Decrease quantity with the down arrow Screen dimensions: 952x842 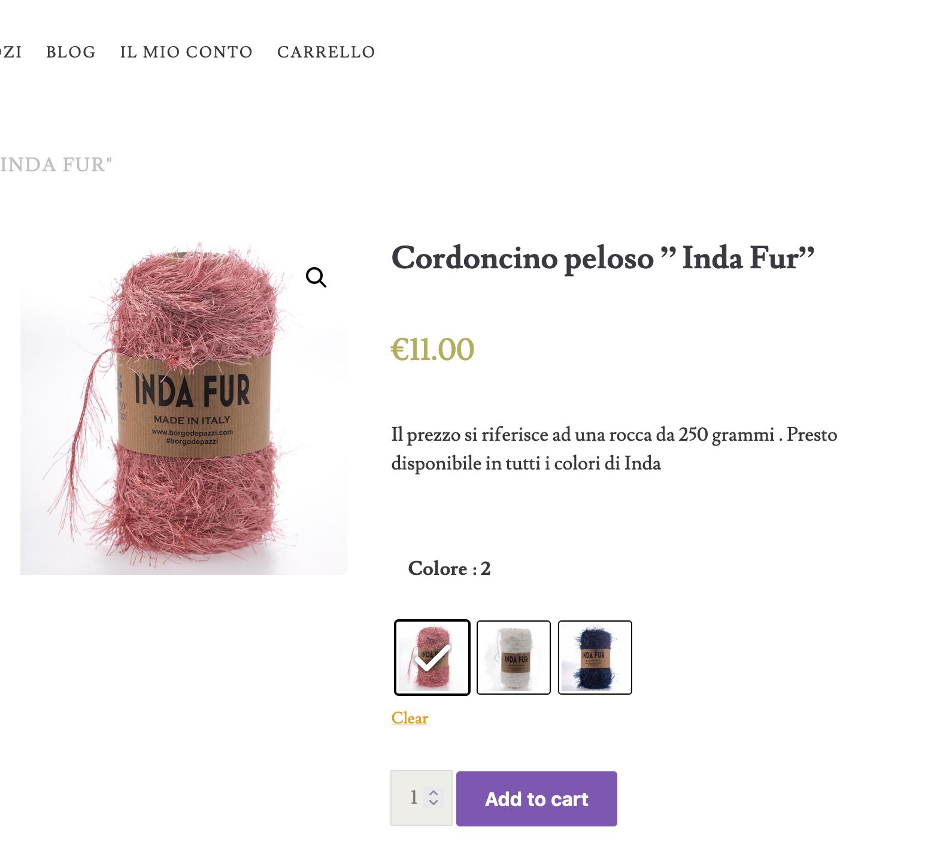(x=434, y=802)
